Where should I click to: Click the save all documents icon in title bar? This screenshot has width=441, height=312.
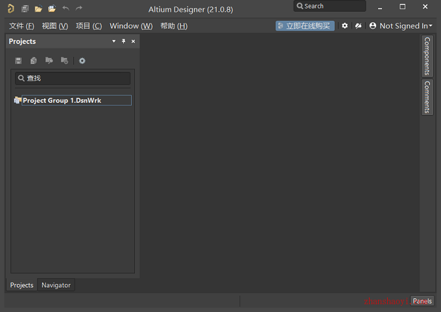point(25,8)
